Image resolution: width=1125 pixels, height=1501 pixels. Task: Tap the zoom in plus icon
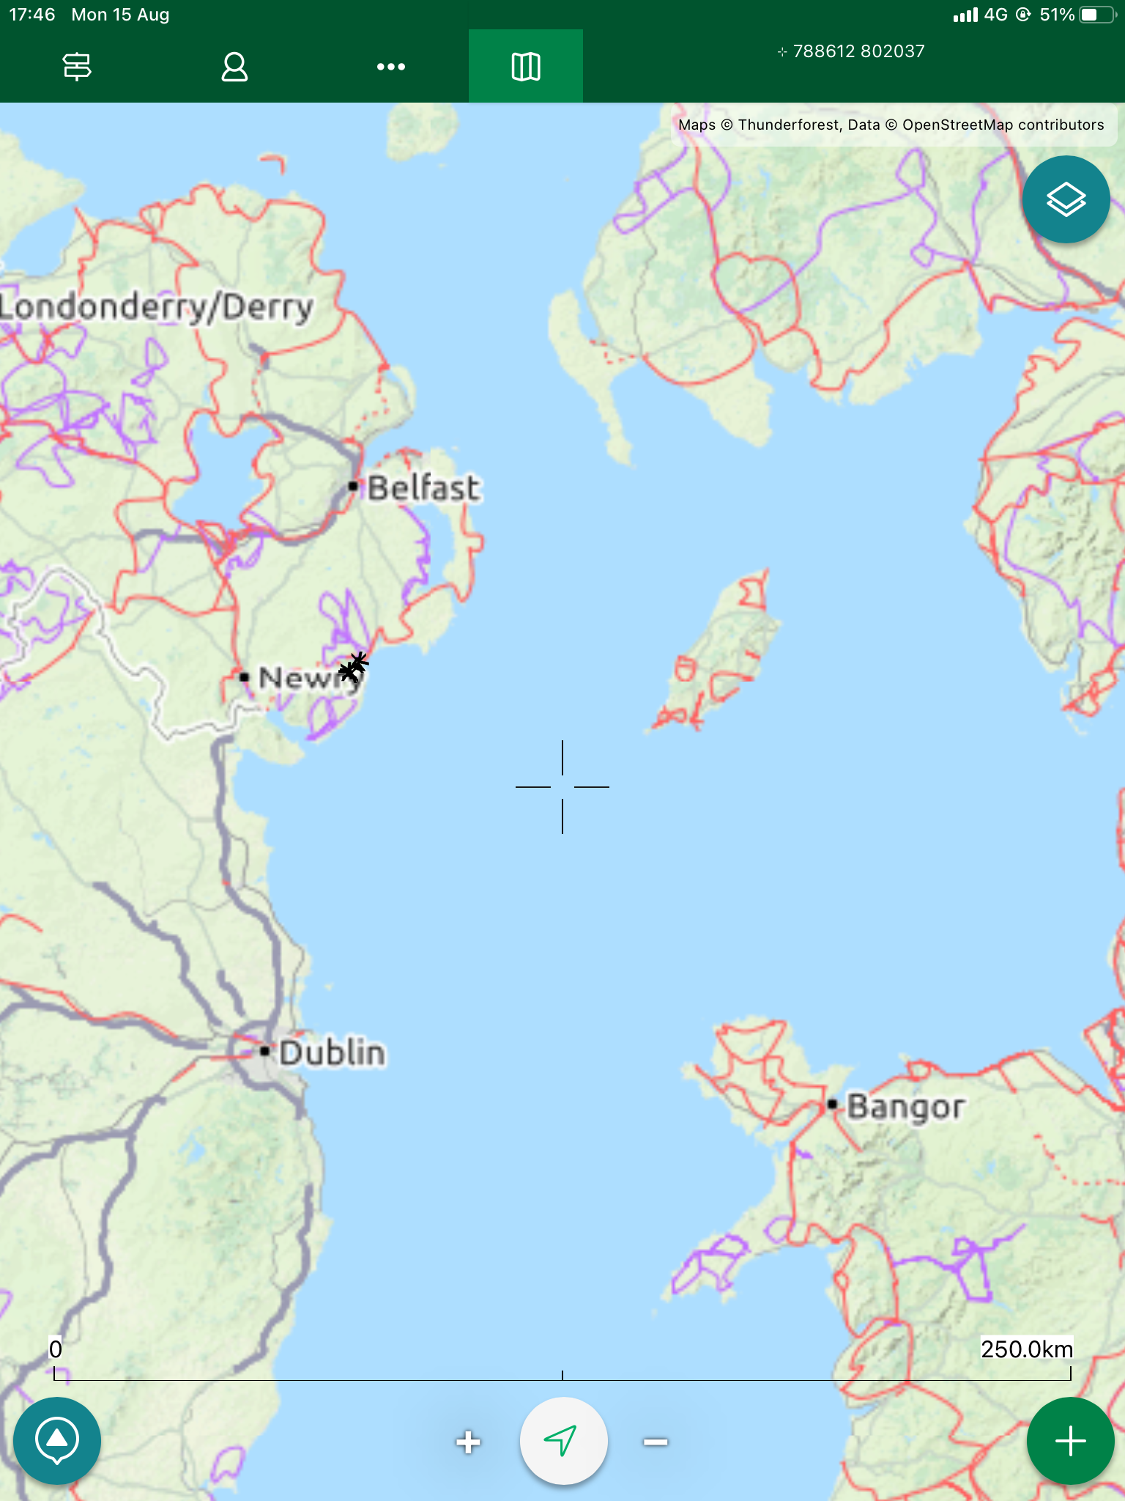point(468,1442)
